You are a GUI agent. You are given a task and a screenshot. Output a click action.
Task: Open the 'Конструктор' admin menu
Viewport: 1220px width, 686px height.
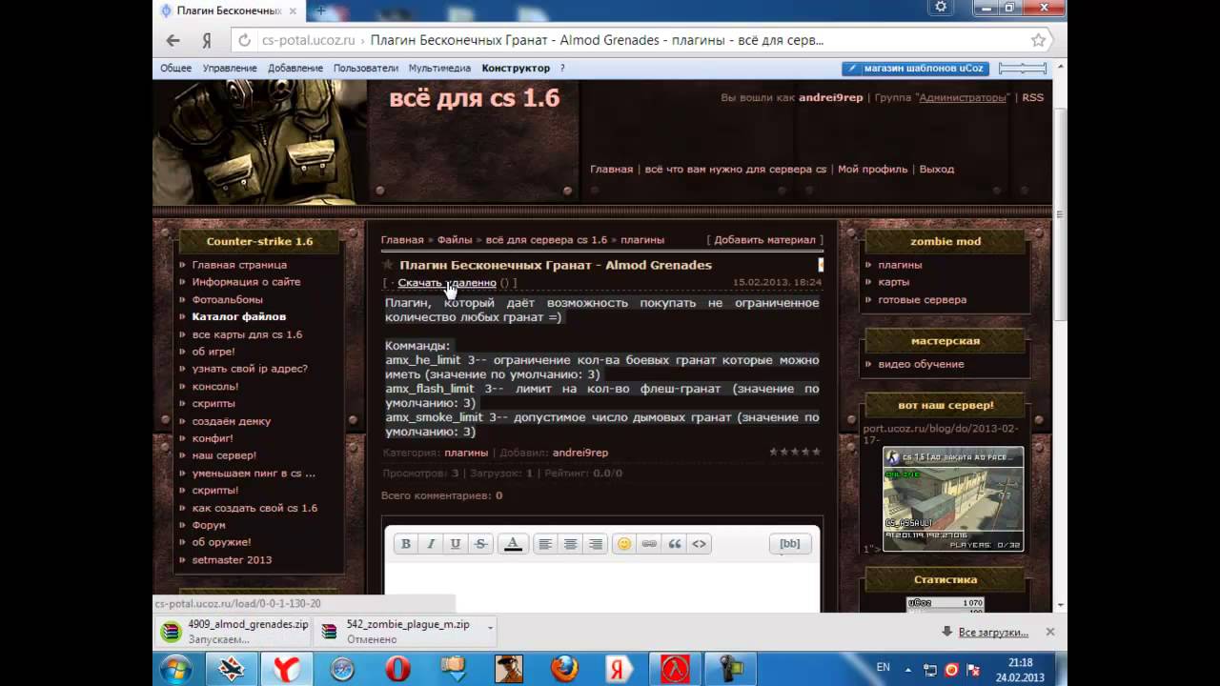[516, 69]
